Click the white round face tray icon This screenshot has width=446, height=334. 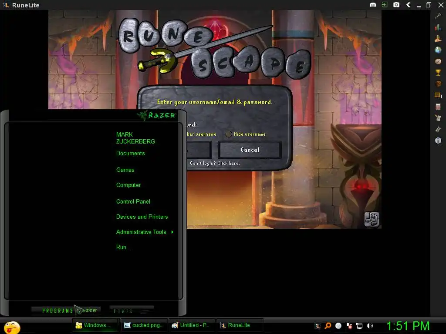[338, 326]
